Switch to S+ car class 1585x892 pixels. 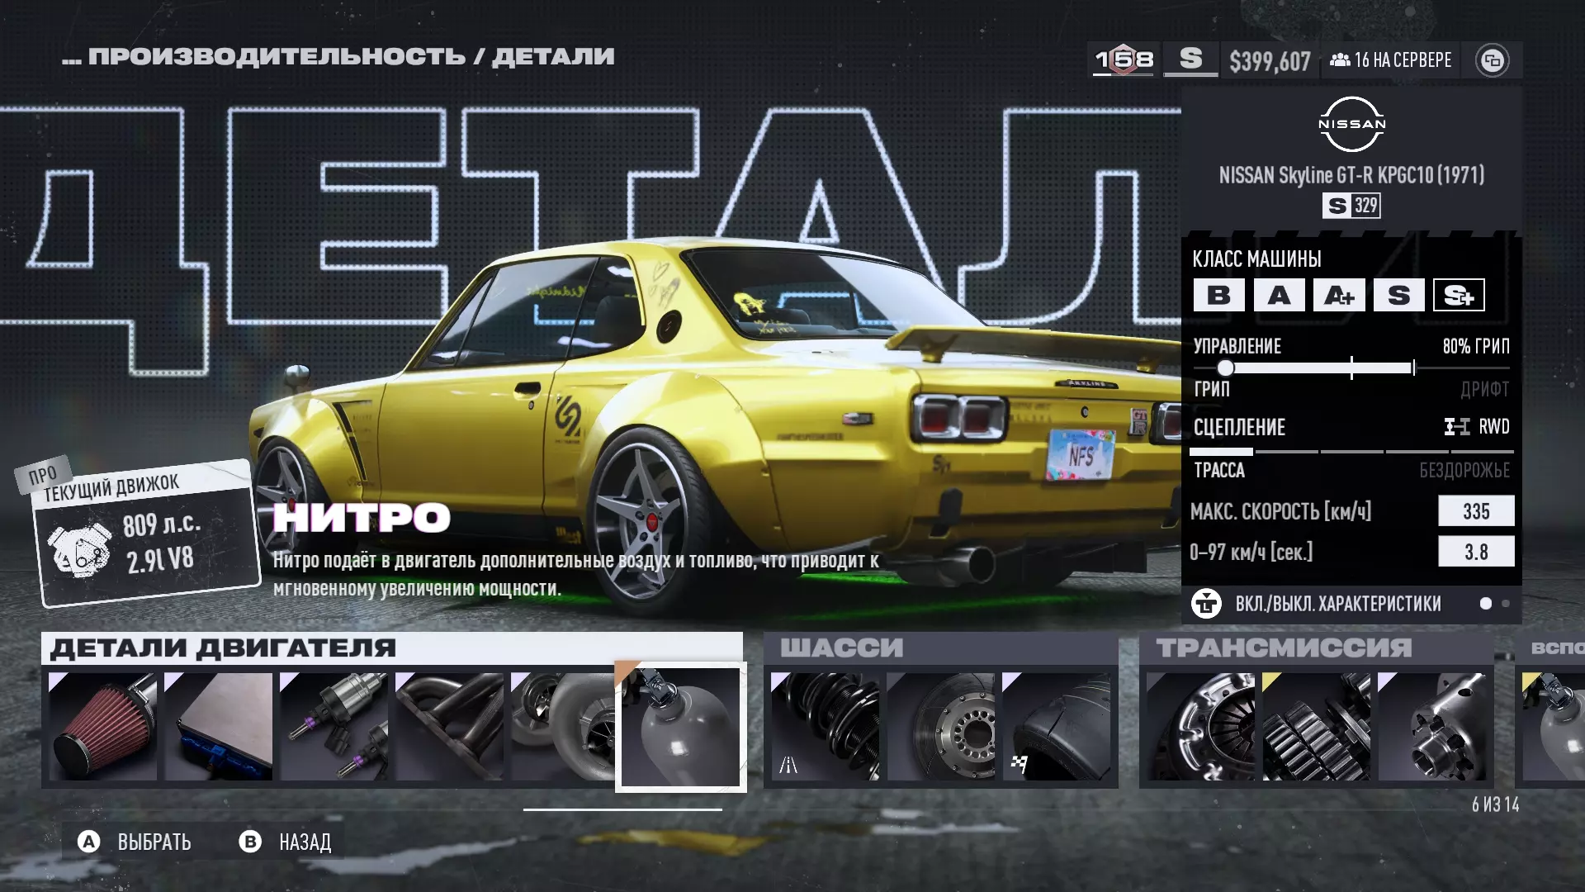pyautogui.click(x=1459, y=295)
